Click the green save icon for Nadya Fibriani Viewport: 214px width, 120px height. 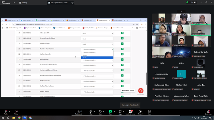(122, 81)
